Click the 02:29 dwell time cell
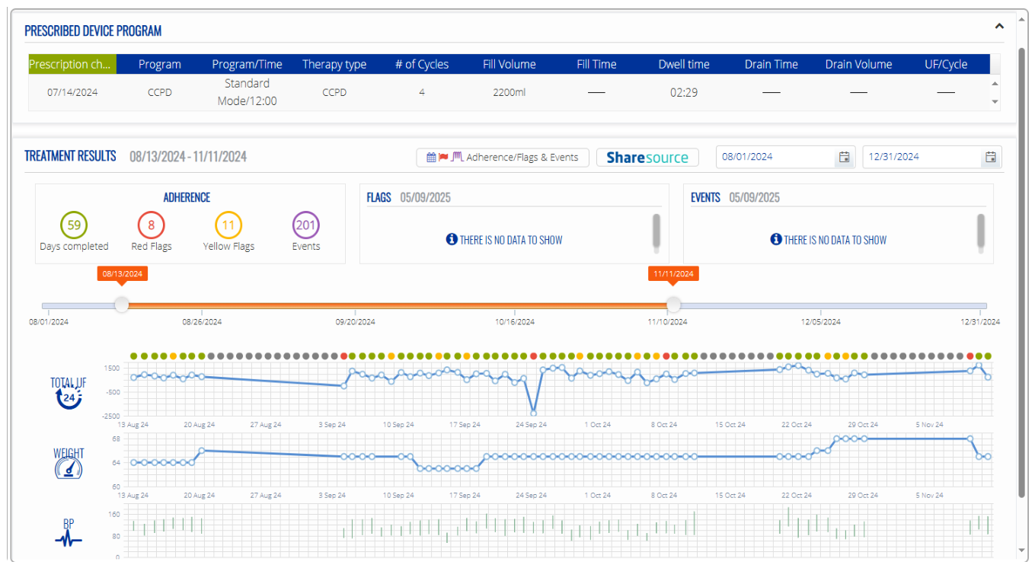Viewport: 1035px width, 568px height. (684, 92)
